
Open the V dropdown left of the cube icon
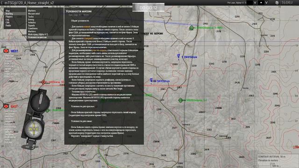[266, 3]
